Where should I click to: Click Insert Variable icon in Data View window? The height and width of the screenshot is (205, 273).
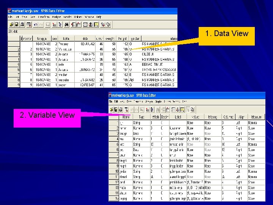79,25
